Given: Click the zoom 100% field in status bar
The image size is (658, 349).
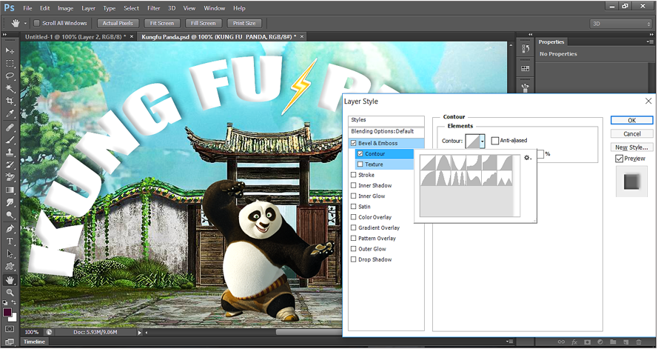Looking at the screenshot, I should coord(32,333).
